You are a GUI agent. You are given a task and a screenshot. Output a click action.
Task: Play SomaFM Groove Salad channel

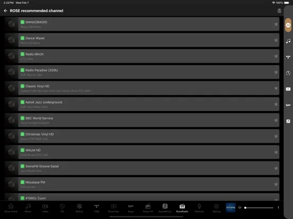(142, 168)
